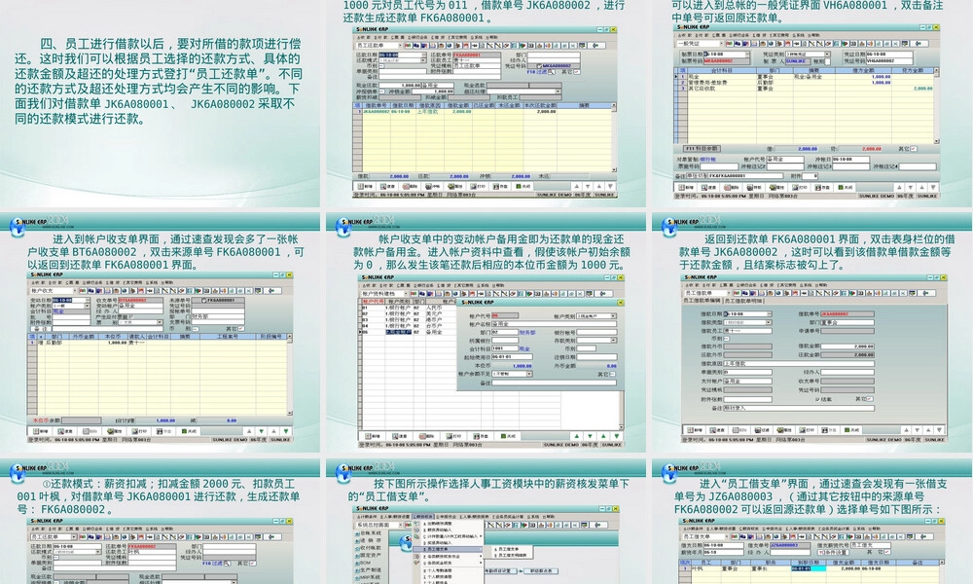Open 还款模式 dropdown in FK6A080001 window
The height and width of the screenshot is (584, 973).
(x=423, y=60)
